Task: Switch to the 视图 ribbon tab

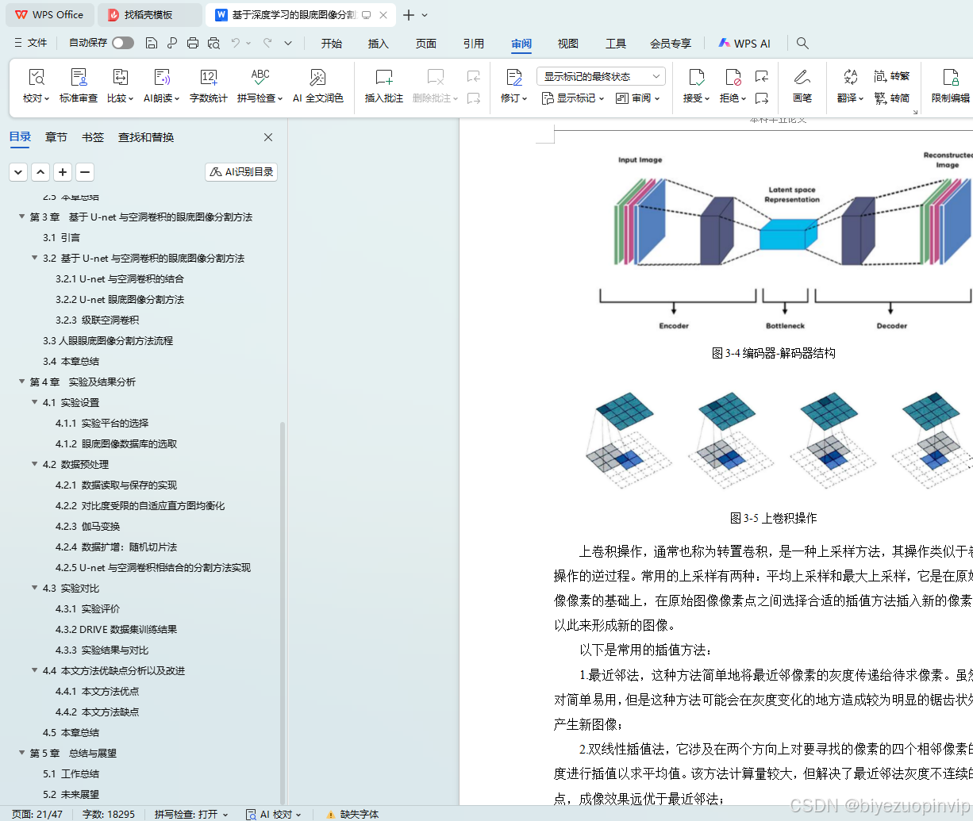Action: coord(568,44)
